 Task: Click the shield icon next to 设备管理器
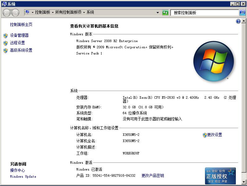click(x=6, y=36)
